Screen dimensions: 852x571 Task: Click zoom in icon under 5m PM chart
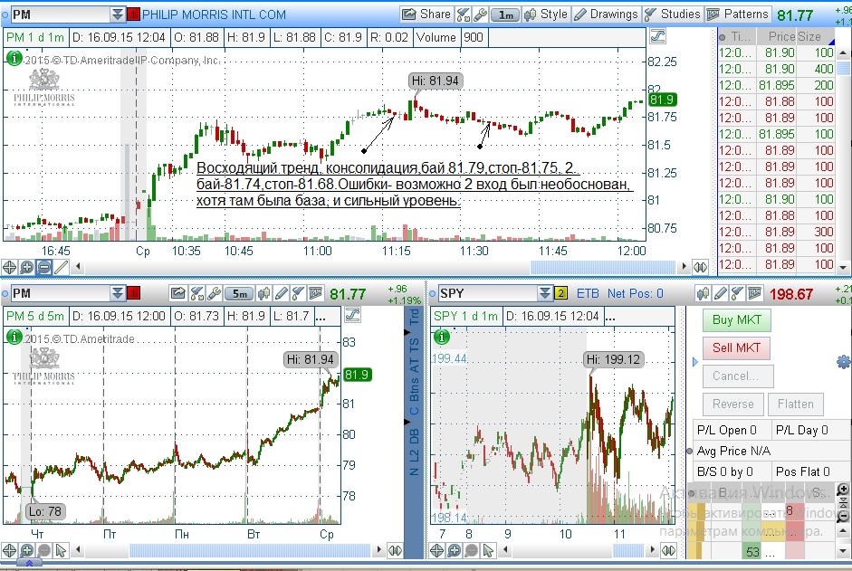[x=26, y=550]
